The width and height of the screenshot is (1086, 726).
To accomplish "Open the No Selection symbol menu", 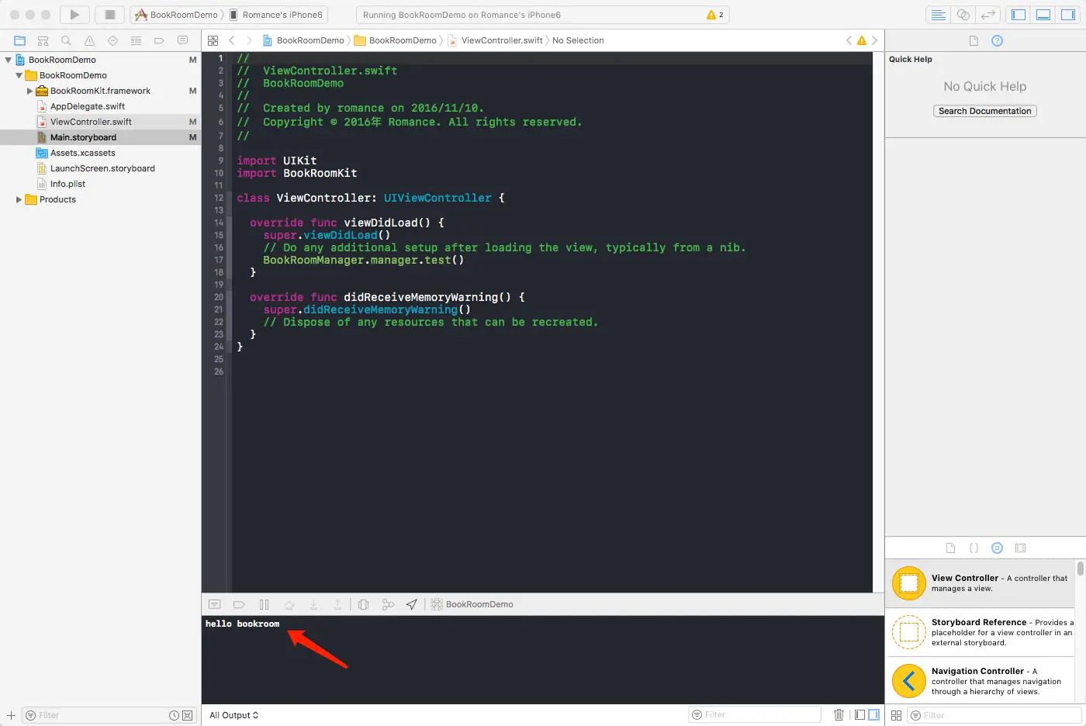I will (578, 40).
